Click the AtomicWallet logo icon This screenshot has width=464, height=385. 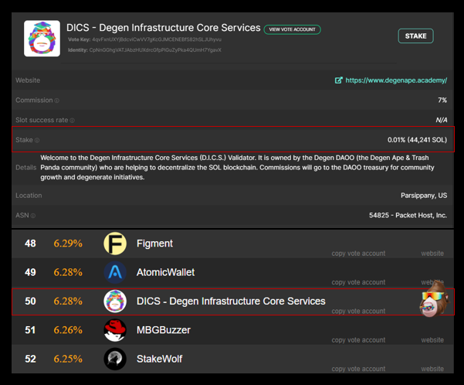pyautogui.click(x=115, y=272)
